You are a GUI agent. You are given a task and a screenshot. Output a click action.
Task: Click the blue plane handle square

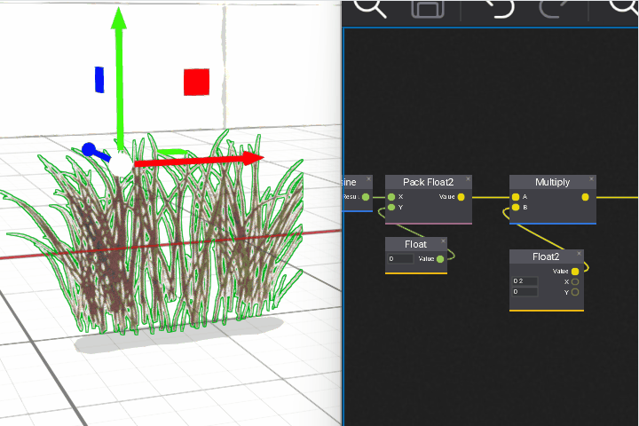(99, 79)
